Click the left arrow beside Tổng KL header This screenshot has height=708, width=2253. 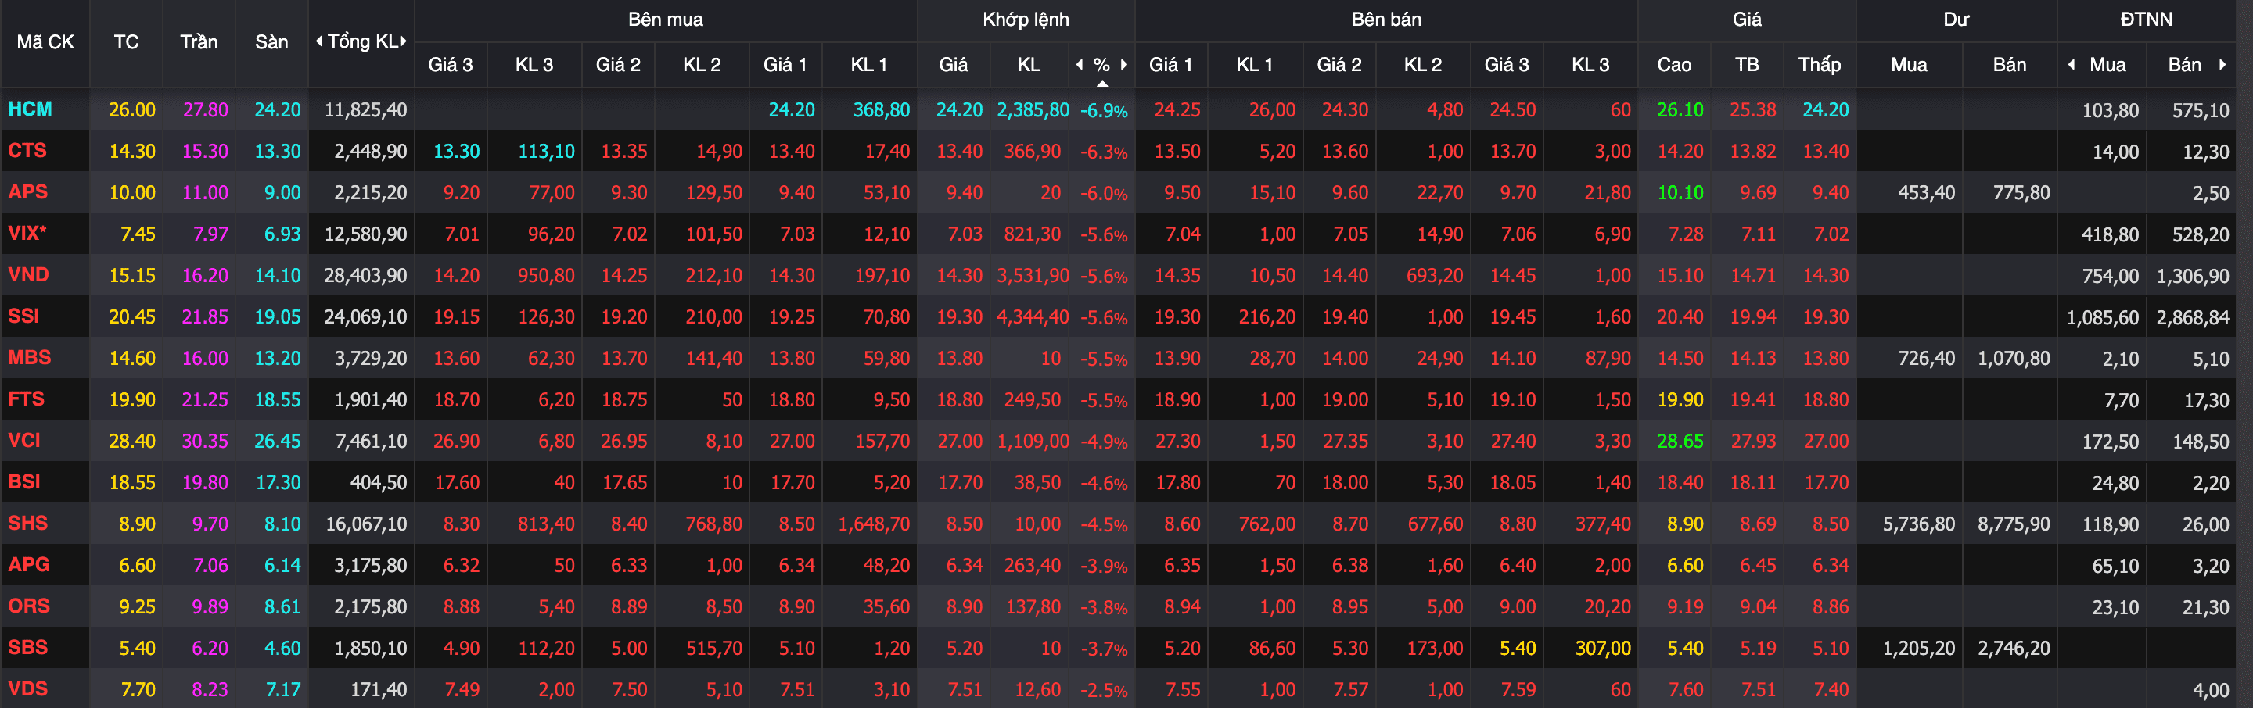[319, 41]
